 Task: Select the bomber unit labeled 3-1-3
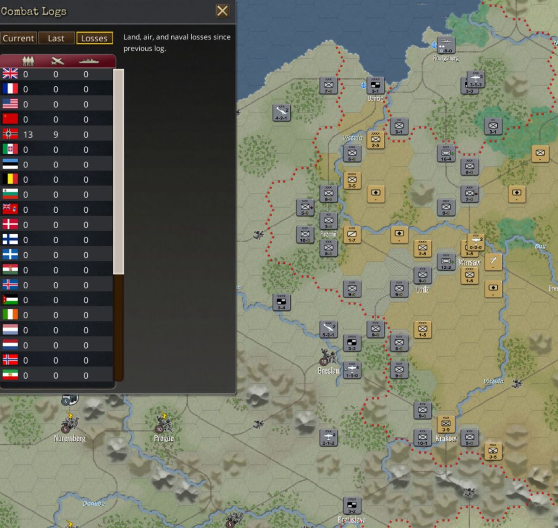[x=476, y=79]
